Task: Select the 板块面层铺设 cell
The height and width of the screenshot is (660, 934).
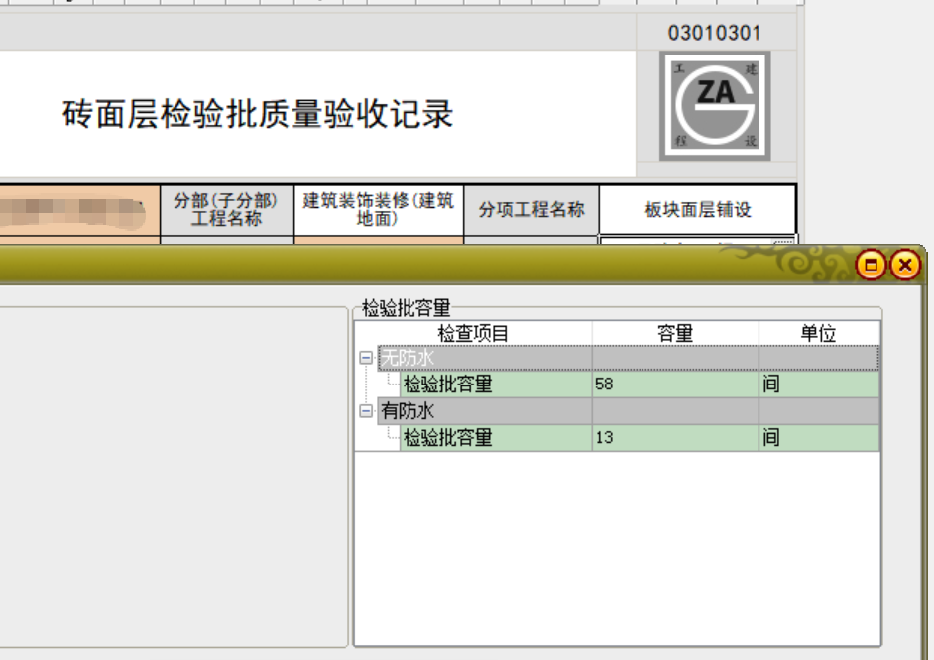Action: click(x=697, y=210)
